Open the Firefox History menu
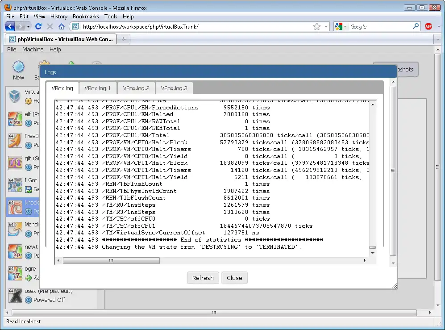This screenshot has height=330, width=445. [59, 17]
